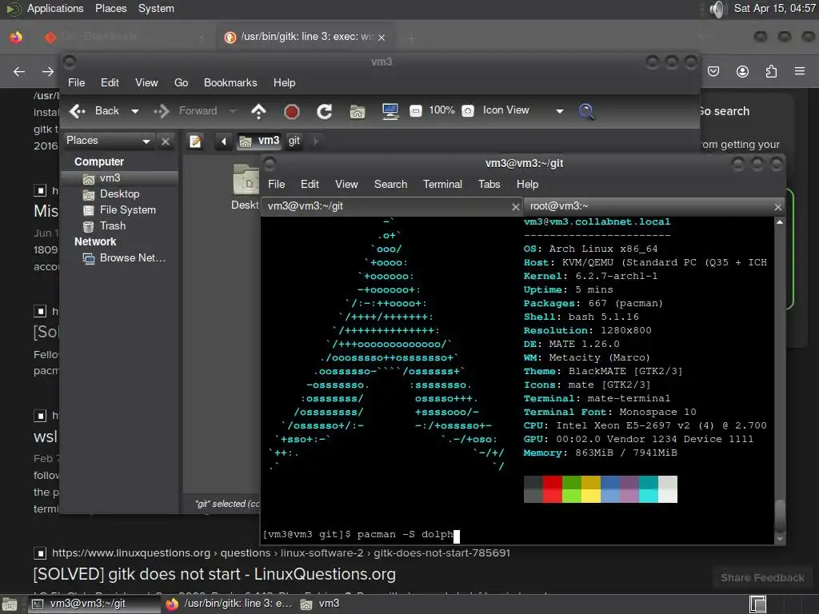Open Computer location via monitor icon
Viewport: 819px width, 614px height.
click(390, 111)
